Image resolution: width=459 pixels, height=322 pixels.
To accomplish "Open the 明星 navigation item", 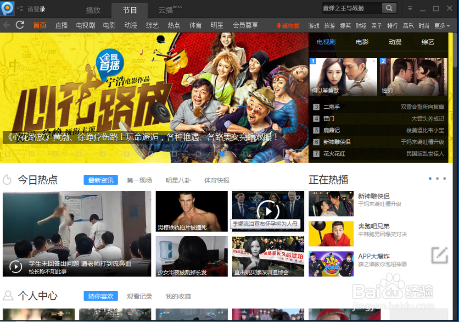I will tap(217, 25).
